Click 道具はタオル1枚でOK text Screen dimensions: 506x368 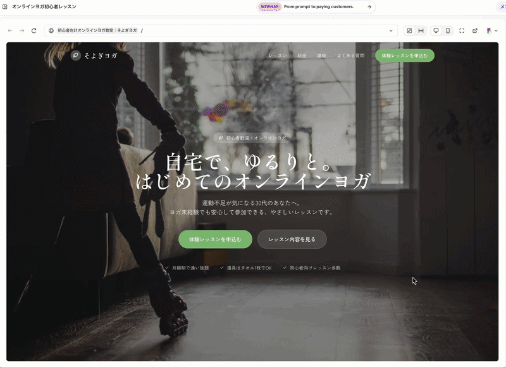[x=249, y=268]
